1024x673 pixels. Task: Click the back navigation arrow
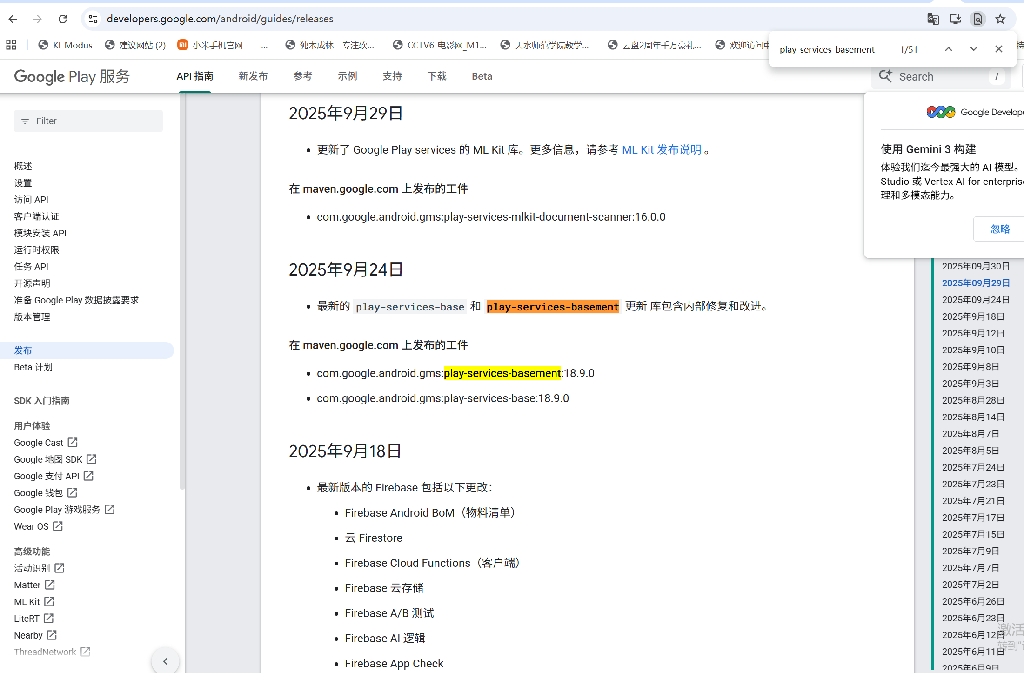coord(13,19)
